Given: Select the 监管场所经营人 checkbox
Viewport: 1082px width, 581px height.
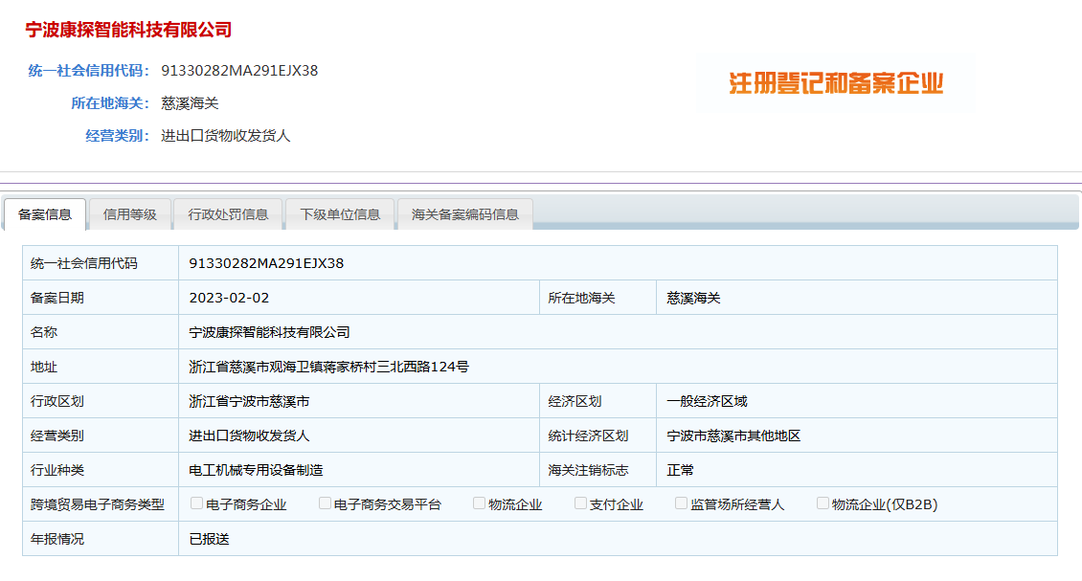Looking at the screenshot, I should [681, 503].
